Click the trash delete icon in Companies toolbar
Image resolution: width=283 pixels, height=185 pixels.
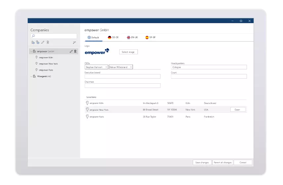[x=48, y=42]
